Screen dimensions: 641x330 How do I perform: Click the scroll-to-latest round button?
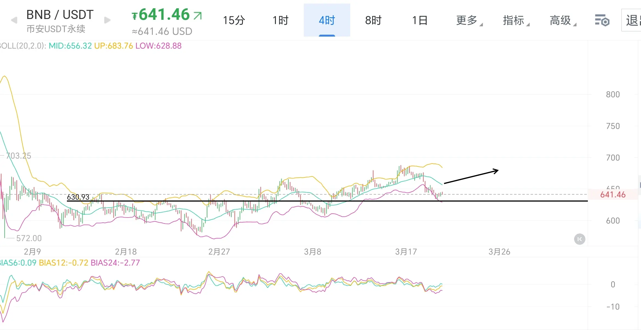click(580, 239)
